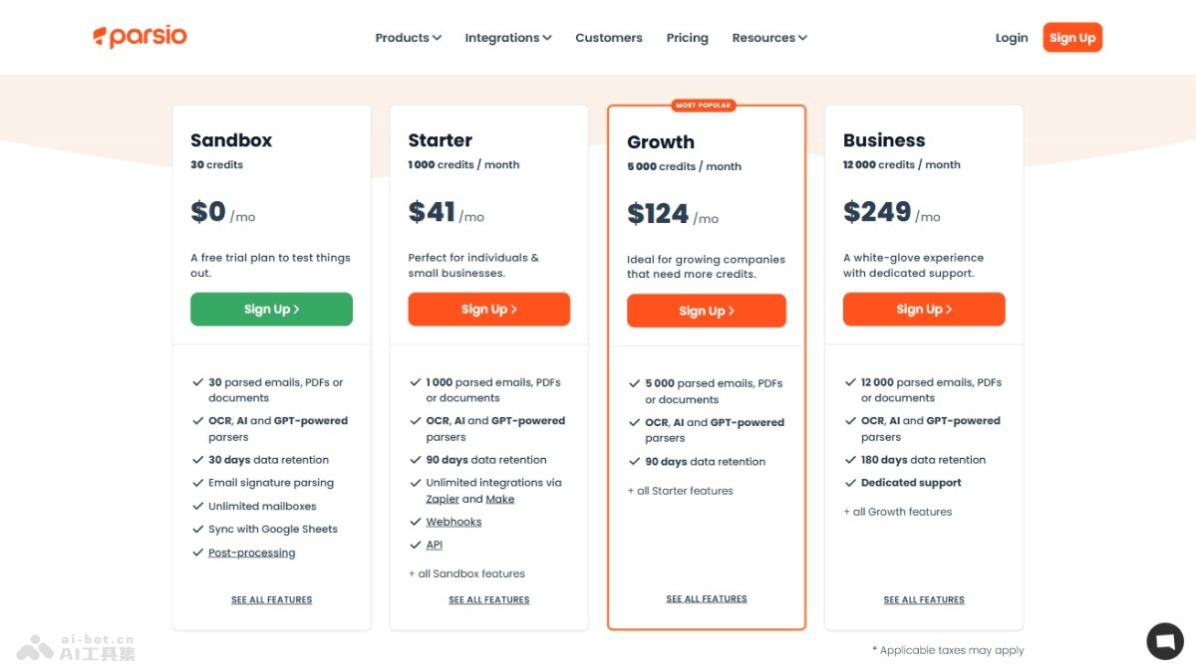Viewport: 1196px width, 672px height.
Task: Expand the Products dropdown menu
Action: [x=408, y=38]
